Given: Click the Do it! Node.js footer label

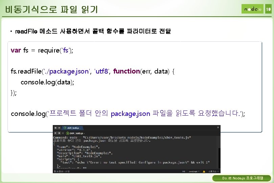Looking at the screenshot, I should click(x=242, y=178).
